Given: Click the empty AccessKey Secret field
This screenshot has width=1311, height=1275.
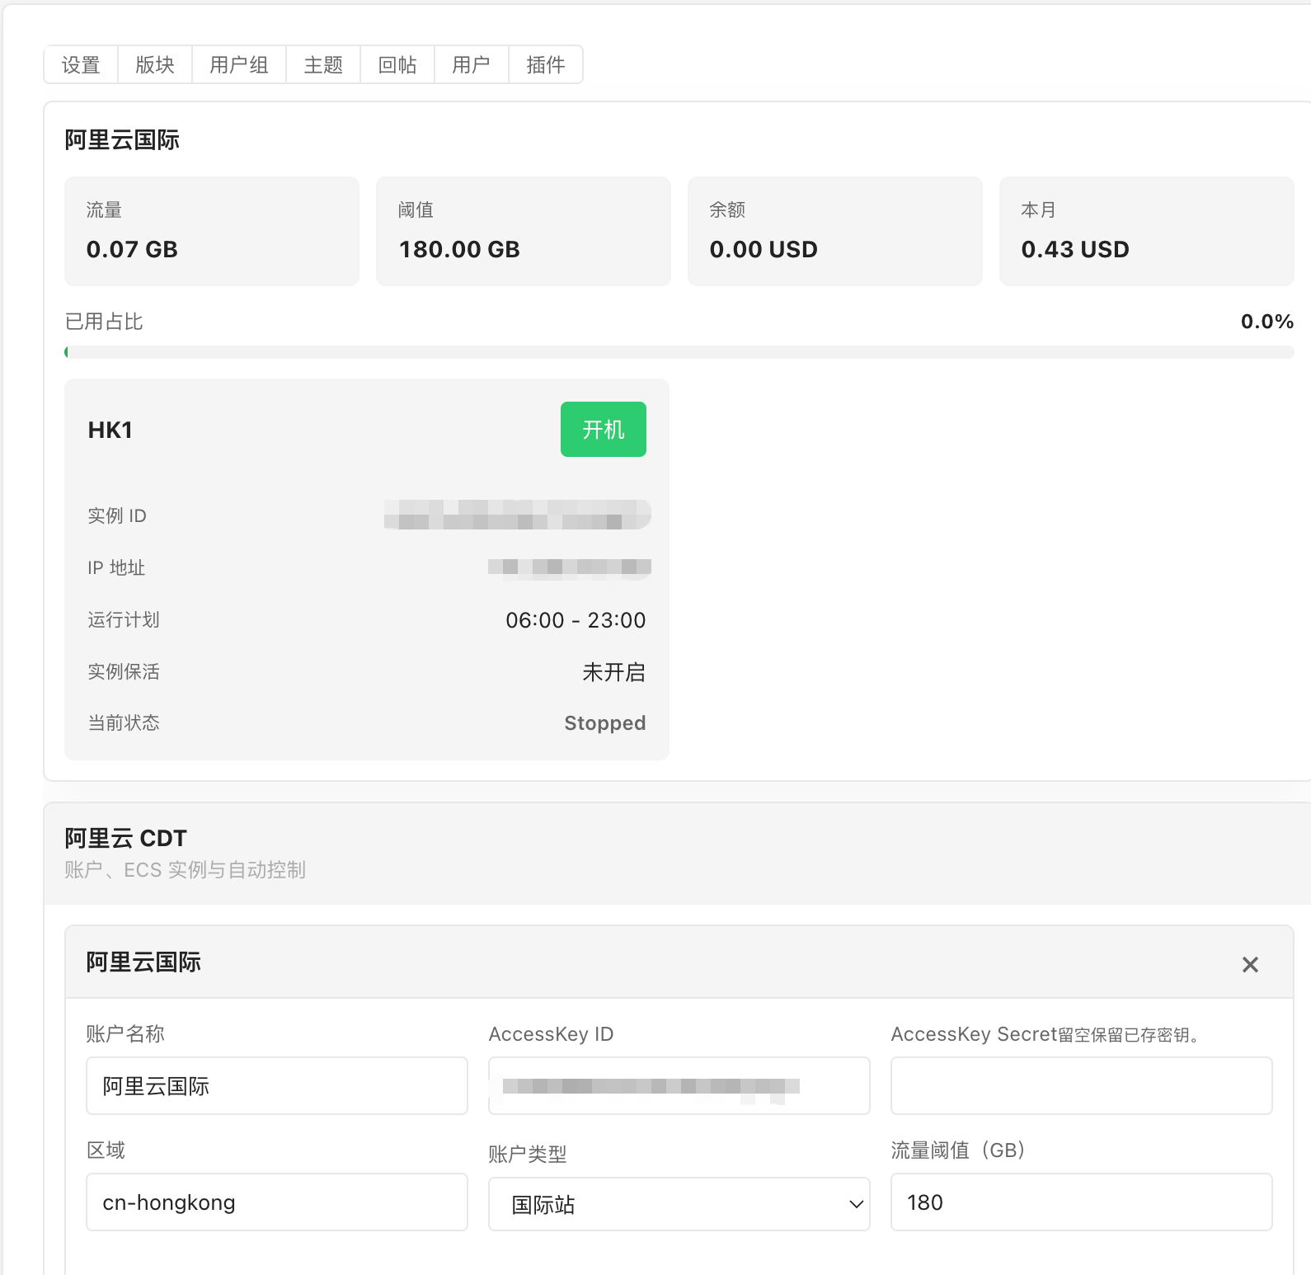Looking at the screenshot, I should [x=1082, y=1085].
